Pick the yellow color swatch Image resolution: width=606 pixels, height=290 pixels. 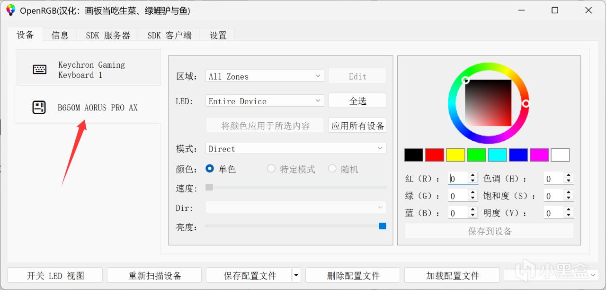click(455, 155)
